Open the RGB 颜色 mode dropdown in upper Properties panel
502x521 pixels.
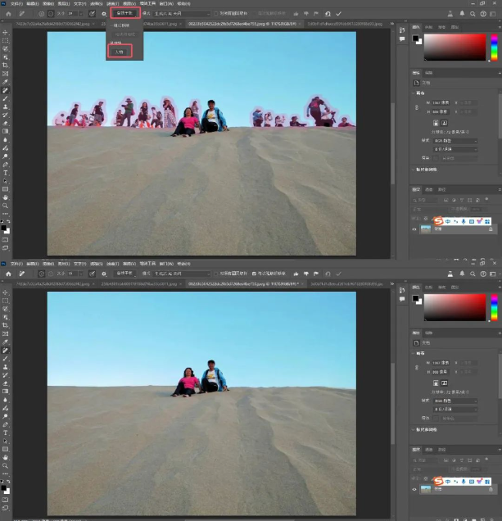pos(454,141)
